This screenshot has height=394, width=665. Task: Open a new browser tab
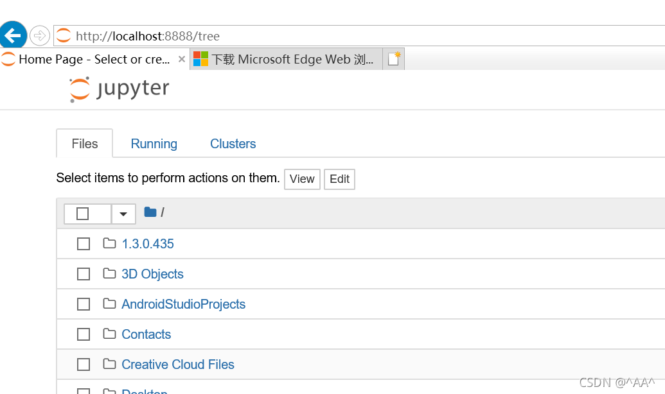point(394,59)
